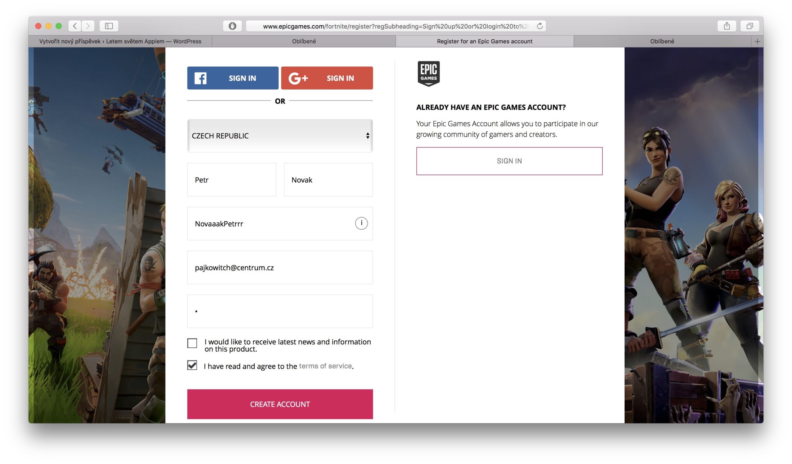
Task: Click the Epic Games logo
Action: (x=428, y=74)
